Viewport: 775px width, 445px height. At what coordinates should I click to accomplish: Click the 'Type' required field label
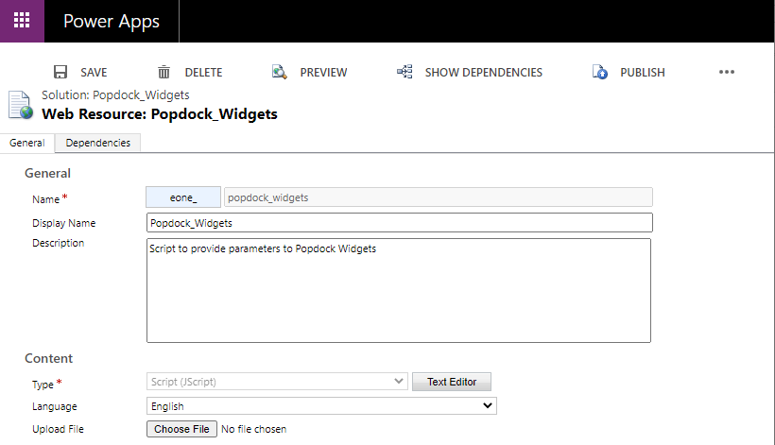[46, 384]
